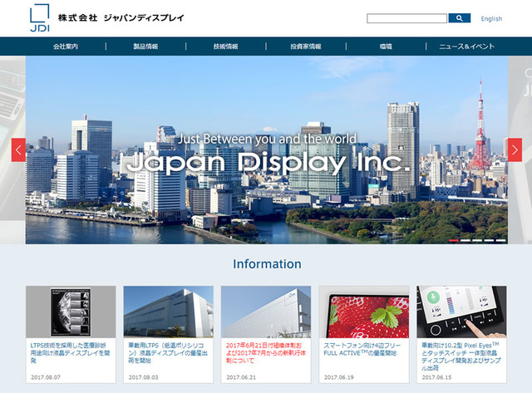This screenshot has width=532, height=393.
Task: Read the red 2017年6月21日付組織体制 news link
Action: point(266,352)
